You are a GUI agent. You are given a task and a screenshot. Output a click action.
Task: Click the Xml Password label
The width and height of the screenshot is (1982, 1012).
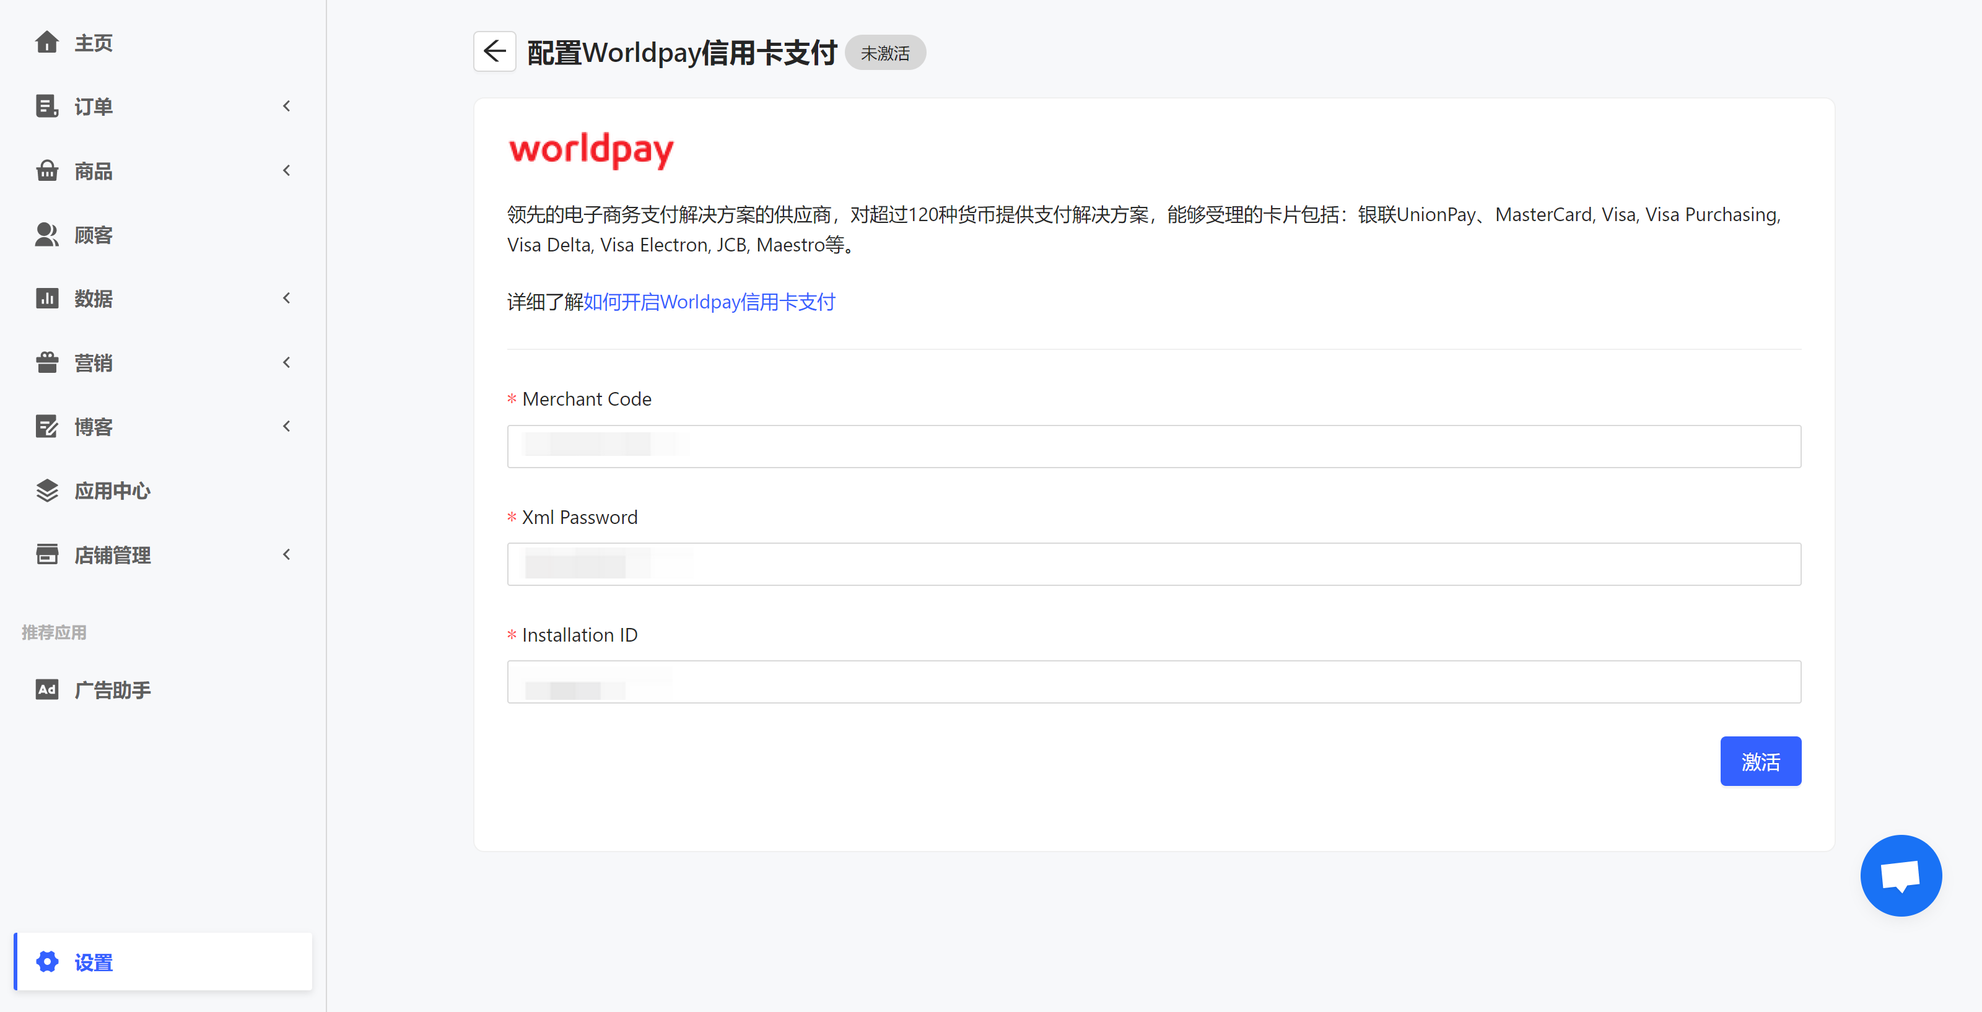[579, 517]
